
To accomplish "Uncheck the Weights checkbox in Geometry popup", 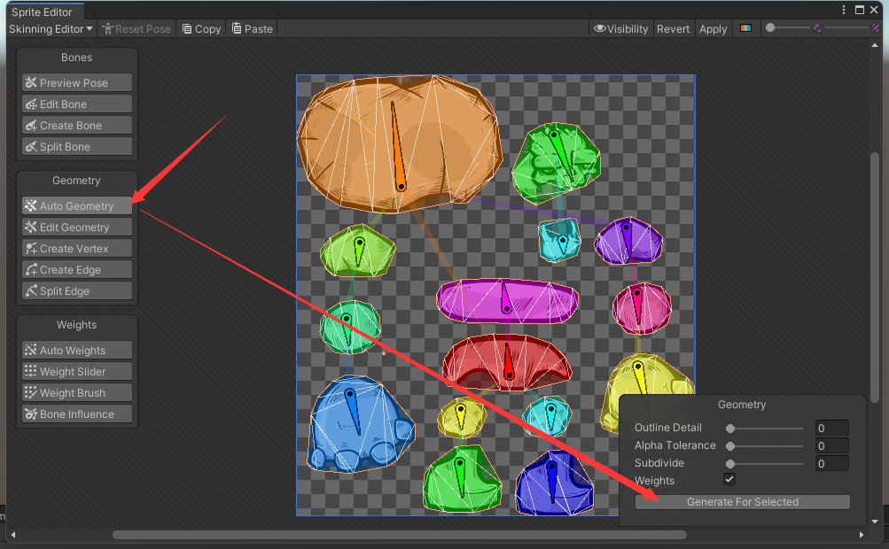I will 729,479.
